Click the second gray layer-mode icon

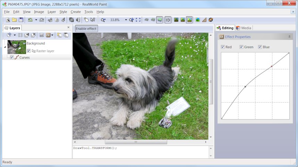click(x=153, y=20)
